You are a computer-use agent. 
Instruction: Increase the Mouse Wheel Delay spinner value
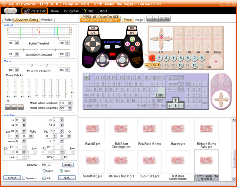[x=70, y=107]
